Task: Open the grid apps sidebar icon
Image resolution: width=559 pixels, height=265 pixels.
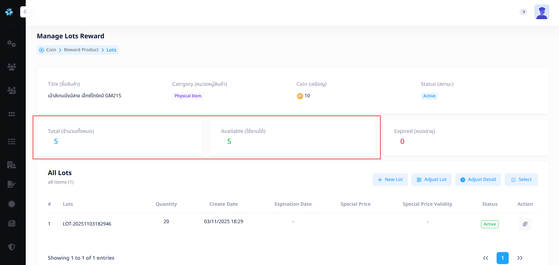Action: (12, 114)
